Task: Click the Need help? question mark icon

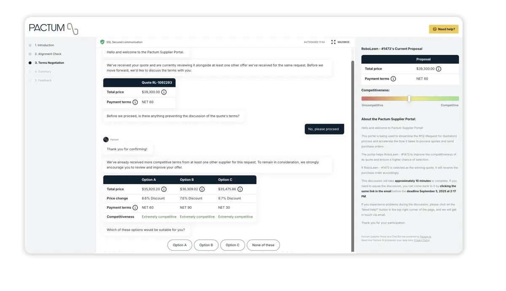Action: [x=435, y=29]
